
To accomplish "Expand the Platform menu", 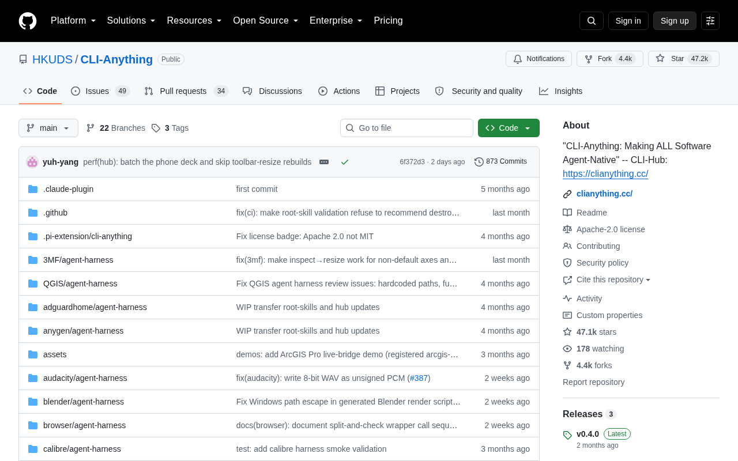I will click(73, 21).
